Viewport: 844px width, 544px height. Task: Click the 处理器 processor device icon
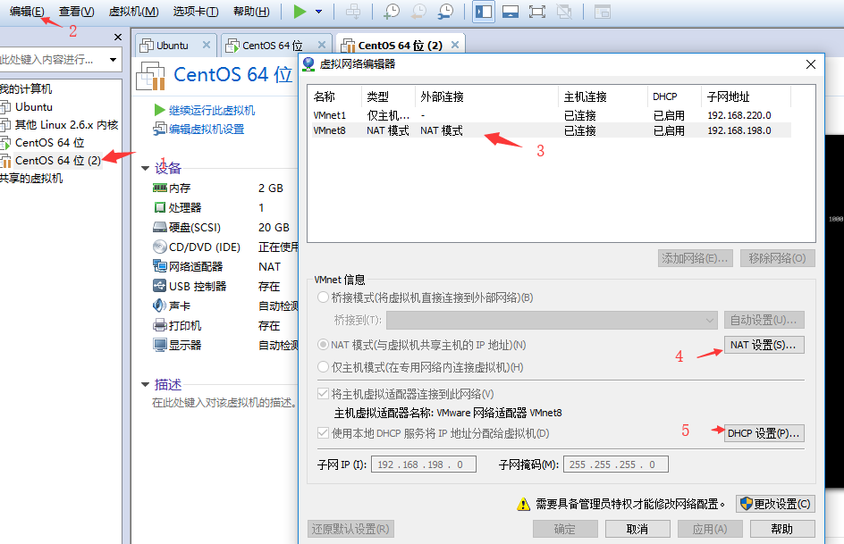(x=159, y=207)
